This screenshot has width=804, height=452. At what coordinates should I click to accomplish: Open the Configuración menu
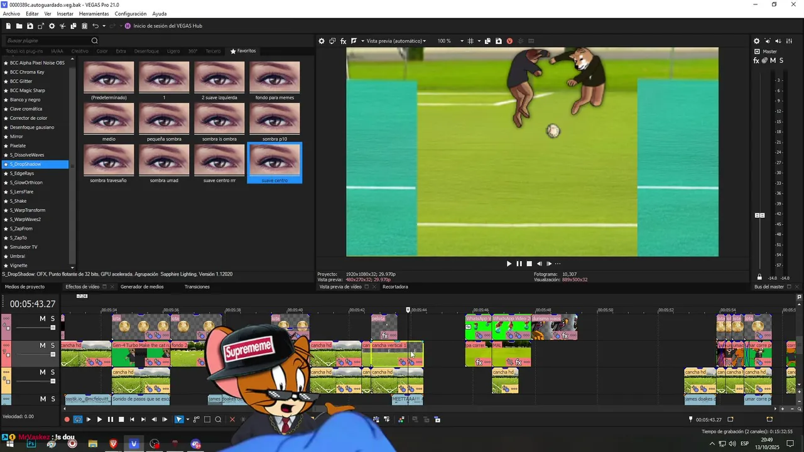click(131, 14)
